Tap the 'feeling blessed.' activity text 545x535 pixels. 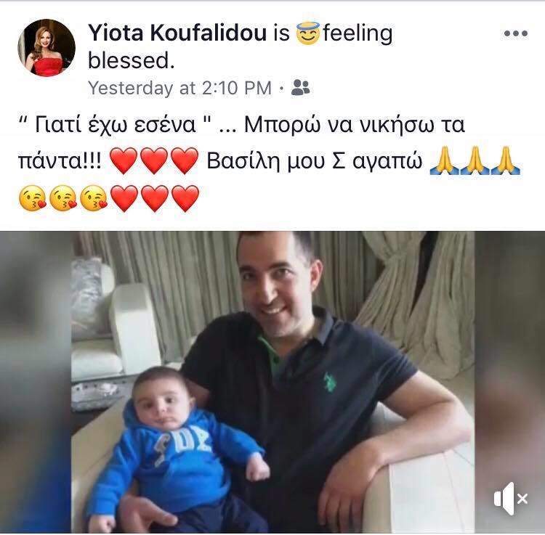point(241,47)
